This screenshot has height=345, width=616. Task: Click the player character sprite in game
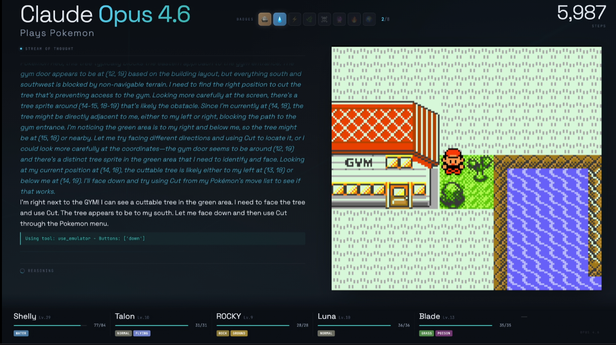[453, 161]
